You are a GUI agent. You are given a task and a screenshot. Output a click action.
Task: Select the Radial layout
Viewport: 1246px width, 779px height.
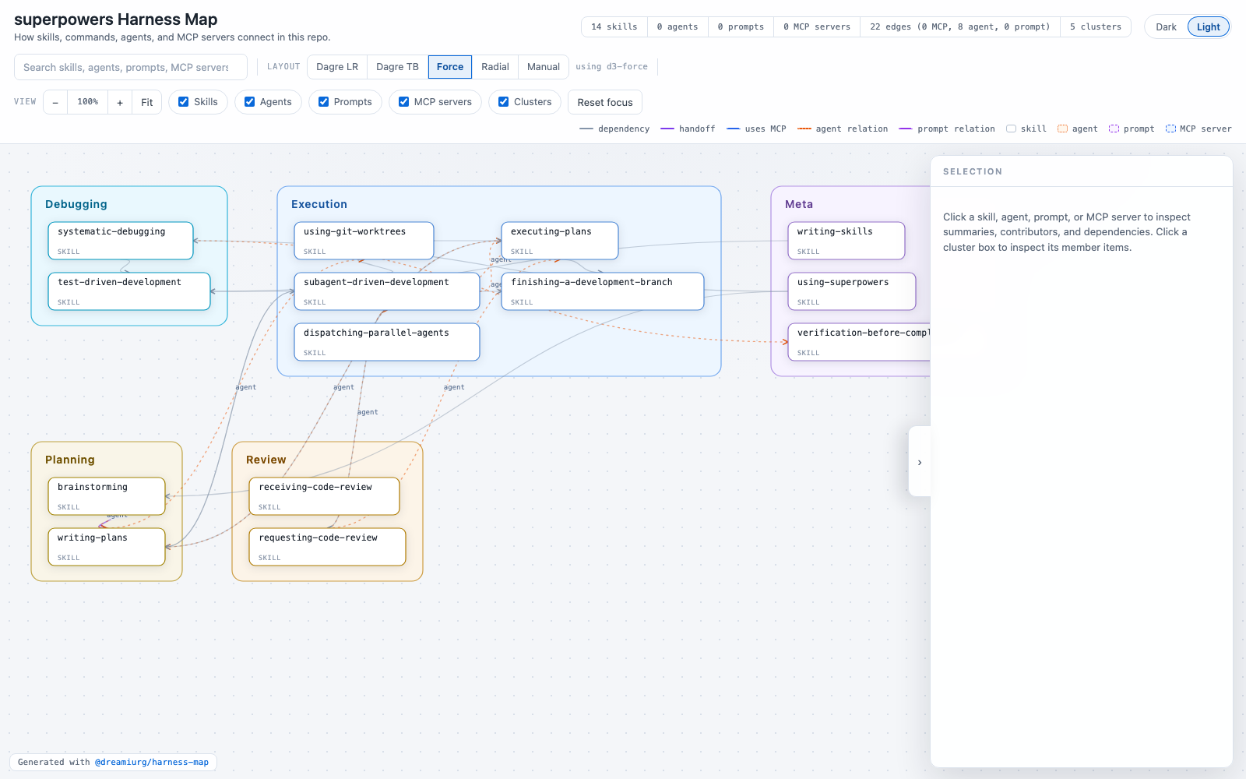pyautogui.click(x=495, y=67)
